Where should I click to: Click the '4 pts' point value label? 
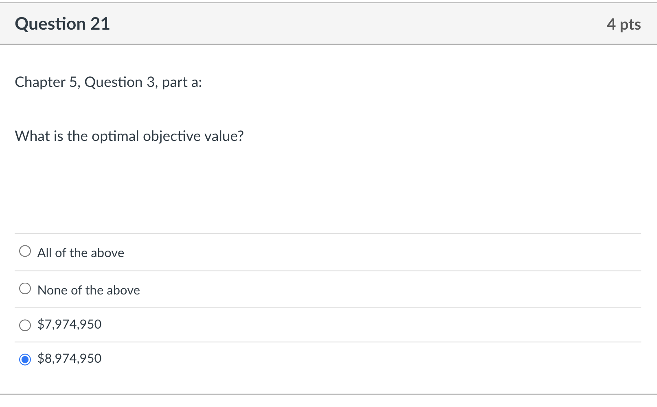pyautogui.click(x=623, y=24)
